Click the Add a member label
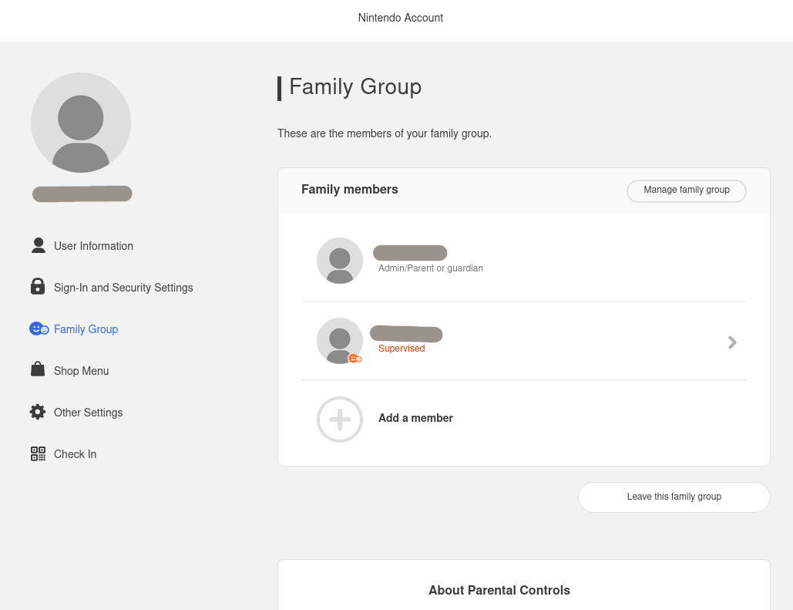The image size is (793, 610). [415, 418]
